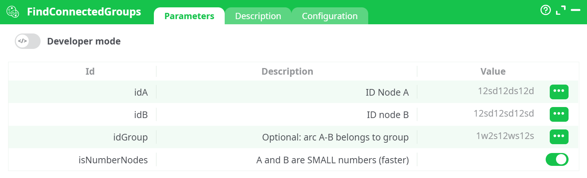Screen dimensions: 587x178
Task: Open the ellipsis button for idB
Action: 559,114
